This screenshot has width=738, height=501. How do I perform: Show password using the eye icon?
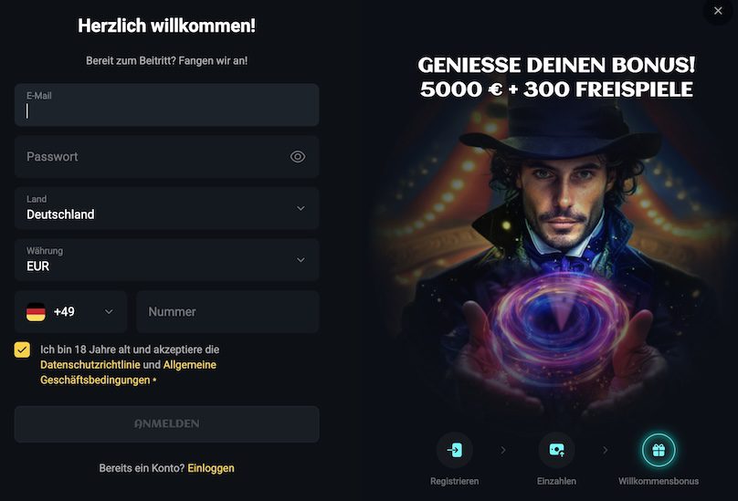point(298,157)
